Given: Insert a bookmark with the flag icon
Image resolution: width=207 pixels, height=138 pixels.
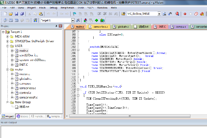Looking at the screenshot, I should [75, 14].
